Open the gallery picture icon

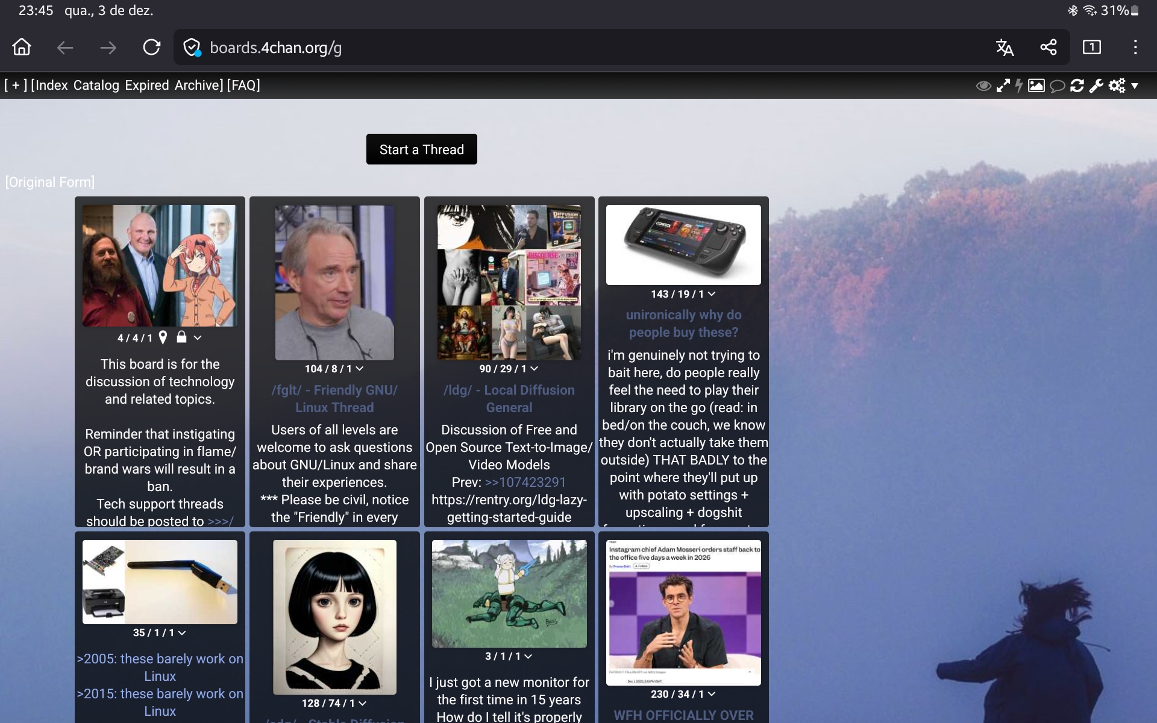1036,86
